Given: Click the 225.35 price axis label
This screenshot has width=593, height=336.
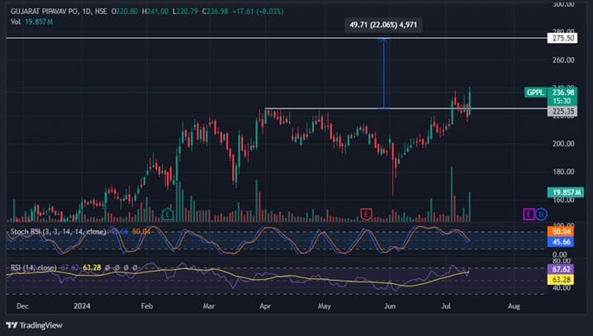Looking at the screenshot, I should [x=563, y=109].
